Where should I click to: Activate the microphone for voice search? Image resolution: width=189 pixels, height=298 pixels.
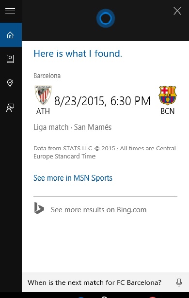(x=179, y=282)
